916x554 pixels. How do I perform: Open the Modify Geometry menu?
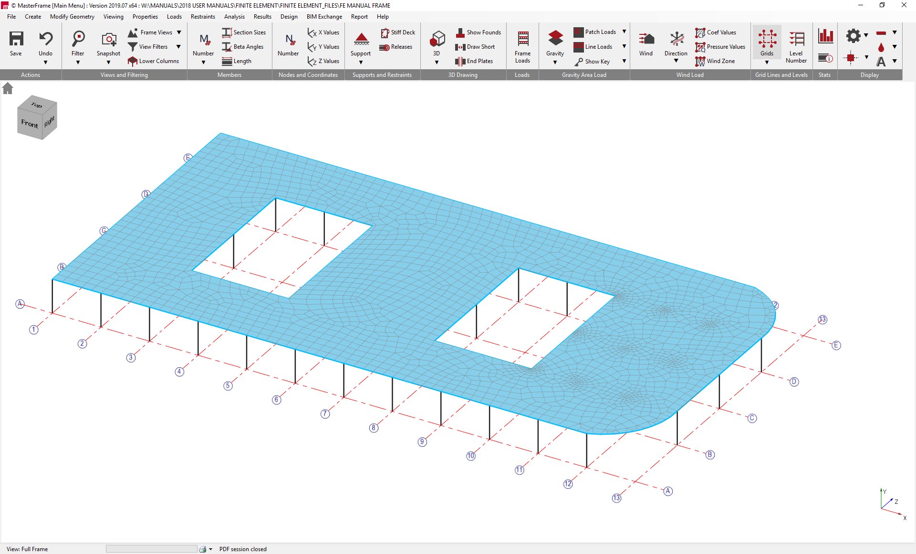(x=72, y=17)
